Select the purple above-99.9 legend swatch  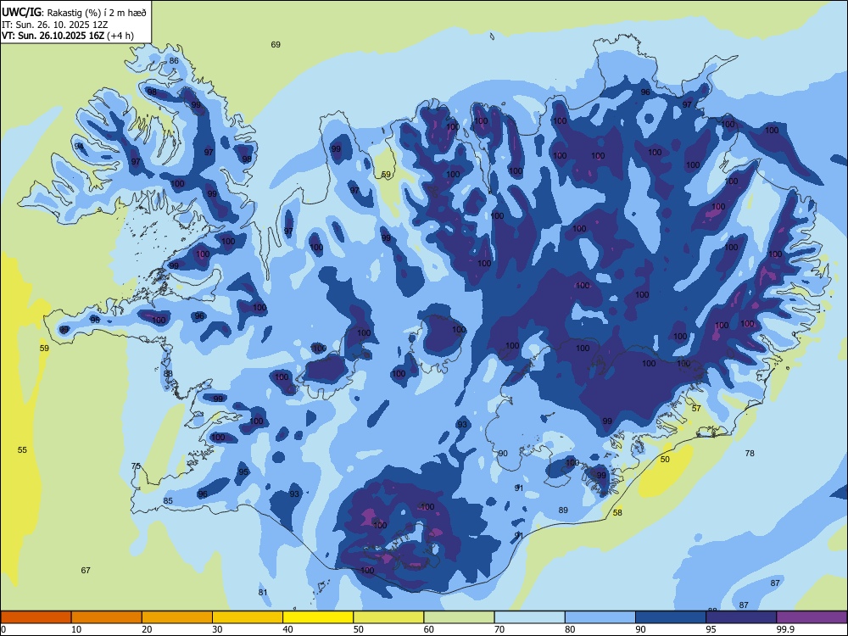point(812,617)
